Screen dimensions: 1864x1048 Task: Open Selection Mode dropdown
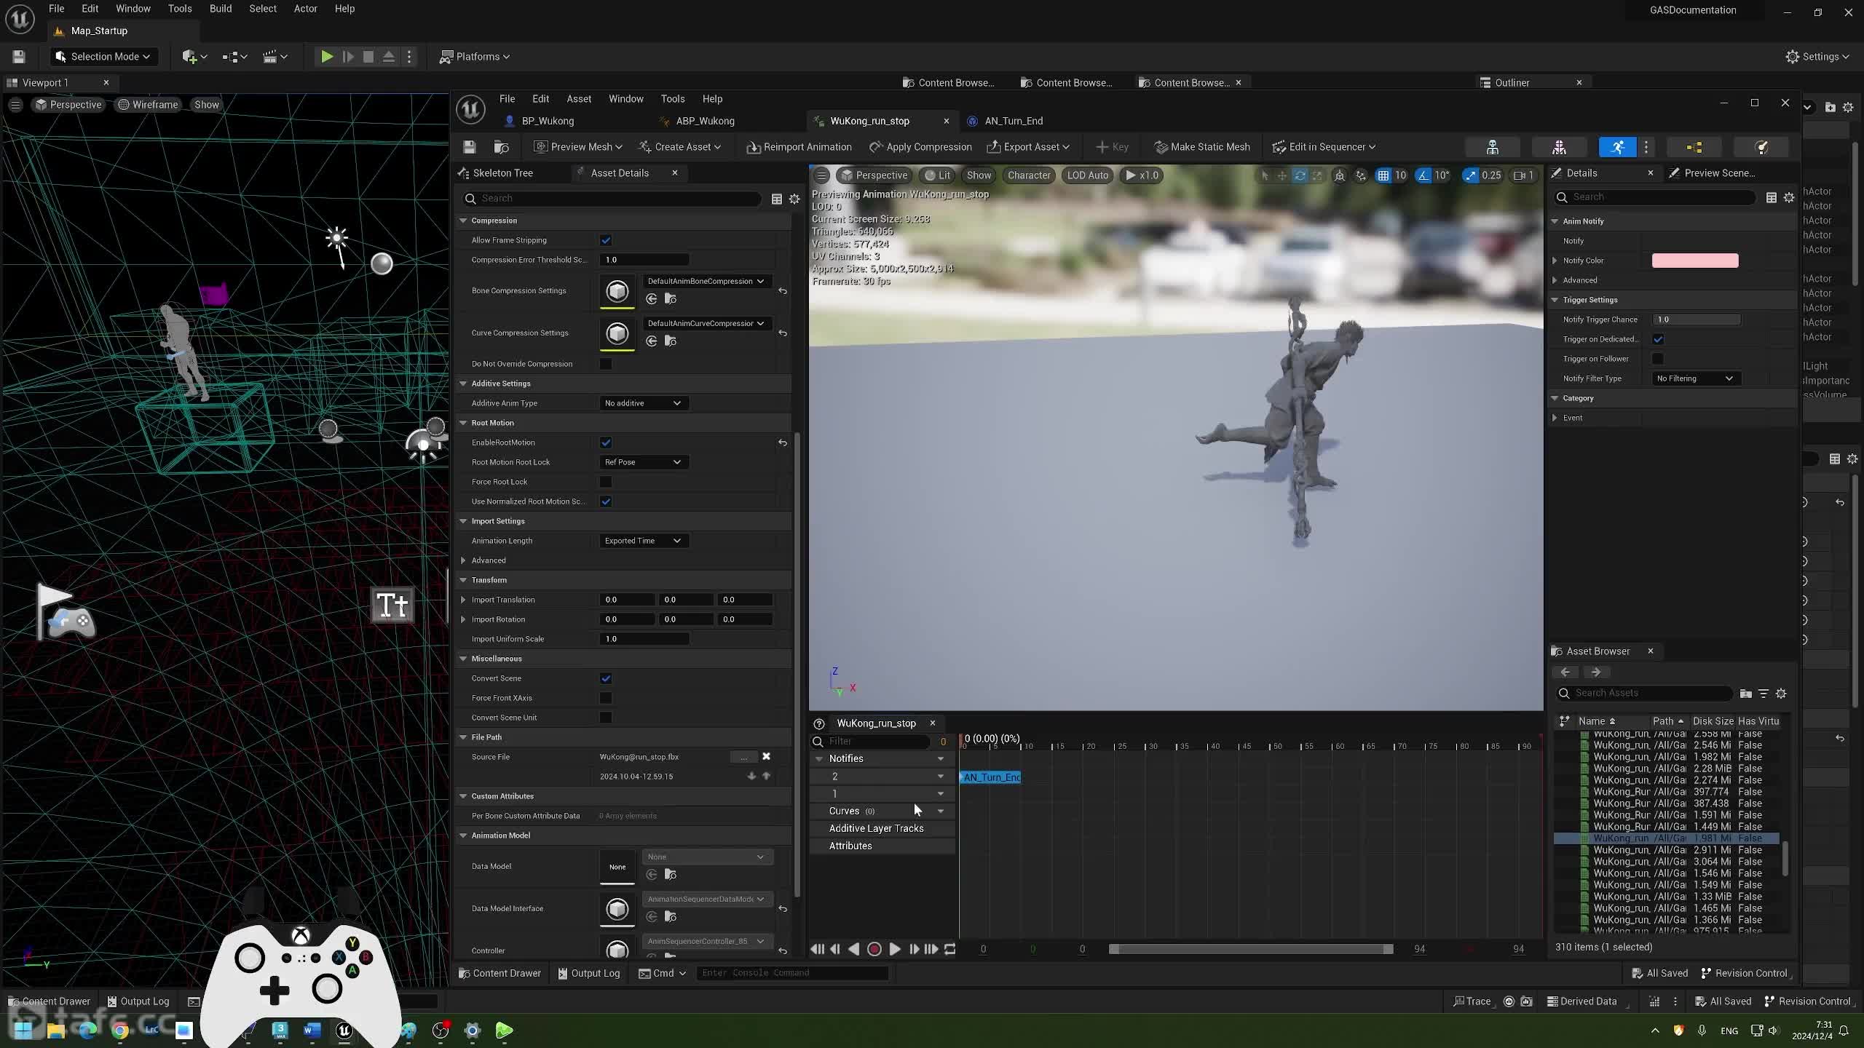pos(103,57)
